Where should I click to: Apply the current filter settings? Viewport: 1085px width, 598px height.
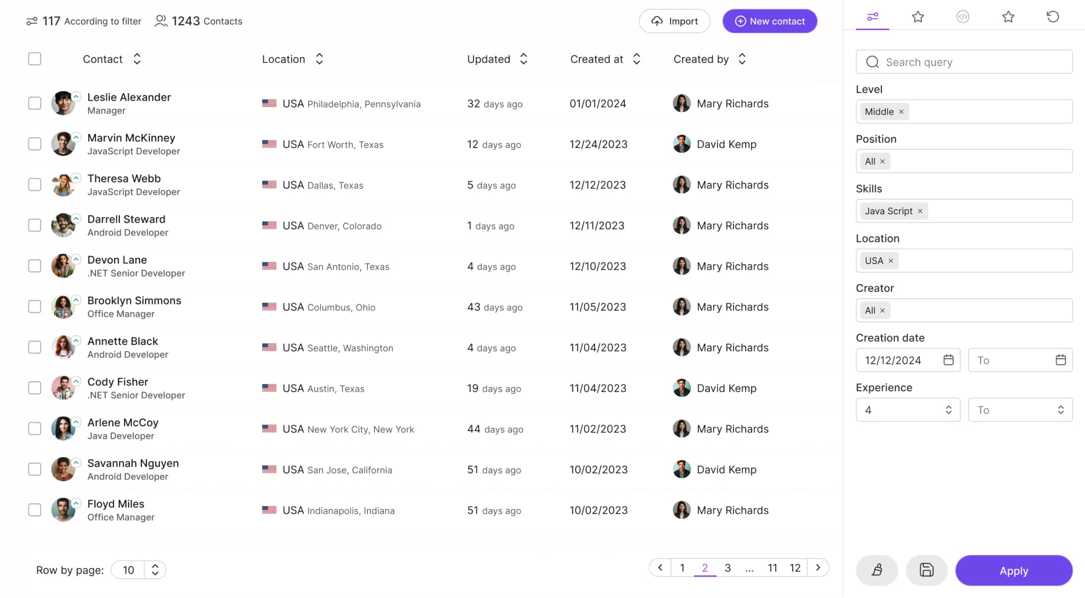(x=1014, y=570)
